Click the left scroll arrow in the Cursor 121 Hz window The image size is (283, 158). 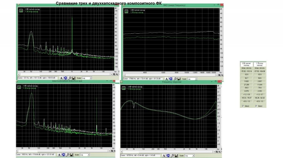(x=19, y=74)
